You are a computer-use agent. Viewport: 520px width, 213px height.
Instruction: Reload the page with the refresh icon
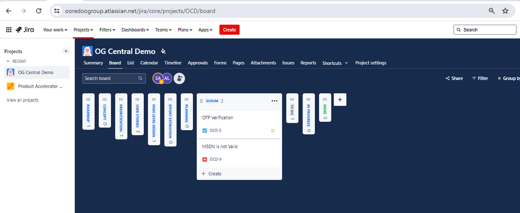tap(39, 11)
